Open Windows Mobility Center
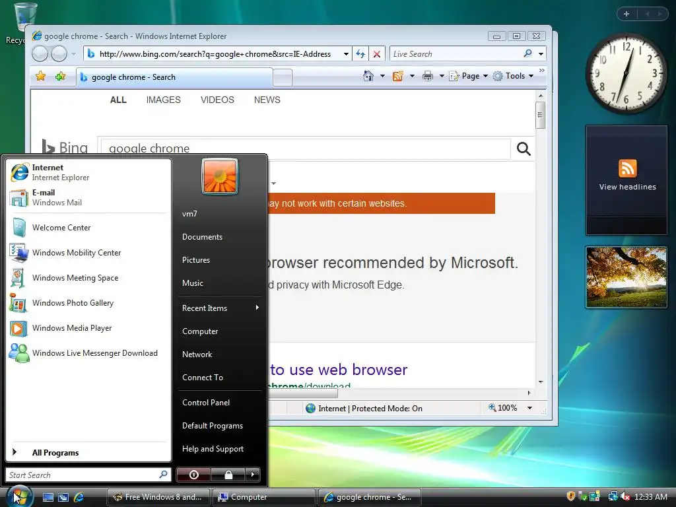This screenshot has height=507, width=676. point(88,253)
